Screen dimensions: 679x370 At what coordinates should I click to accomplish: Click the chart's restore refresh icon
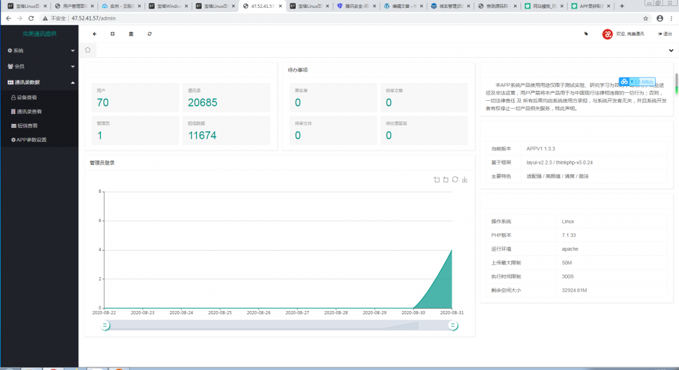click(x=455, y=180)
